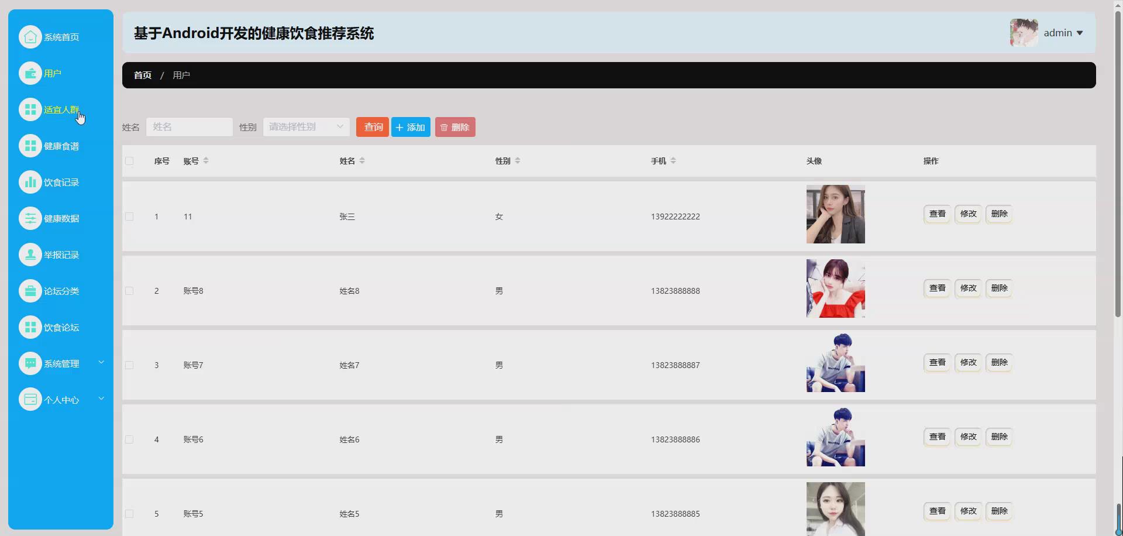Click 用户 breadcrumb text
Viewport: 1123px width, 536px height.
coord(181,75)
